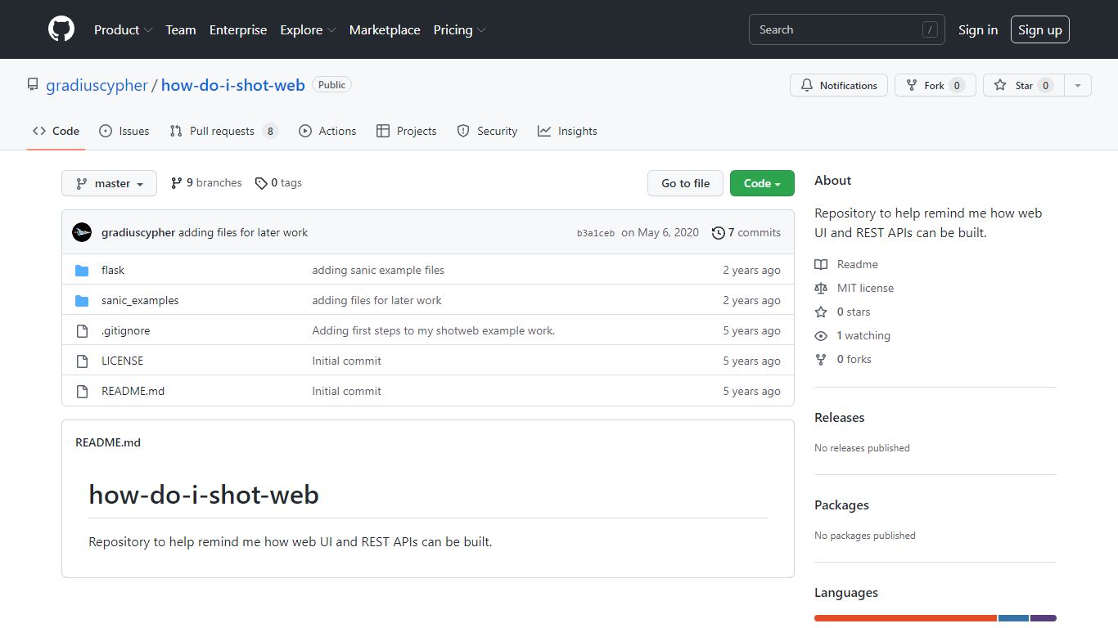
Task: Click the bell icon in Notifications
Action: click(x=807, y=85)
